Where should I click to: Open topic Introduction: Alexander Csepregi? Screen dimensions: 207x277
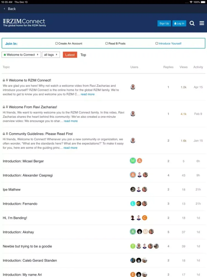28,175
